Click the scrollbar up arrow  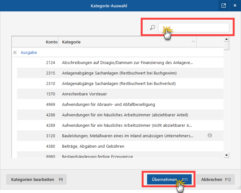226,39
